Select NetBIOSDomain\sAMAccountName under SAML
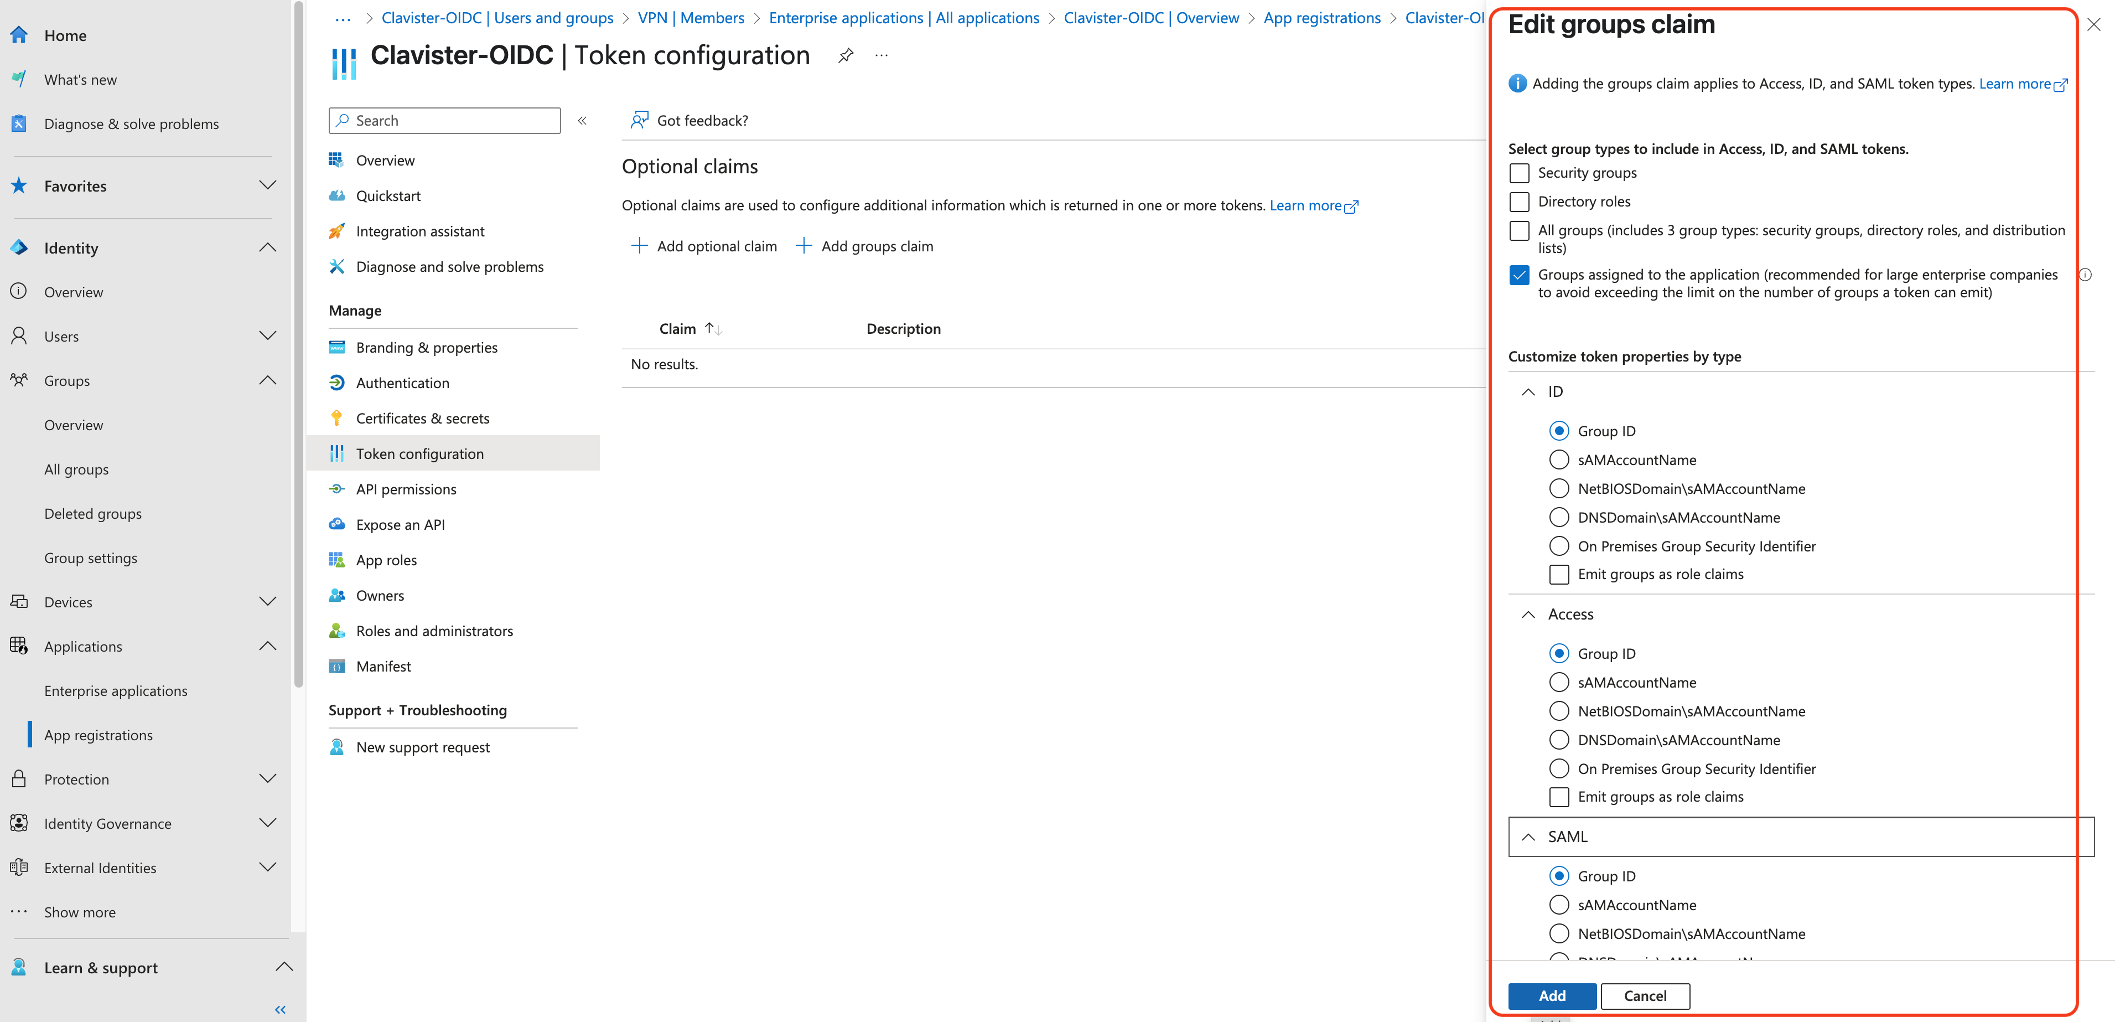 (1559, 934)
